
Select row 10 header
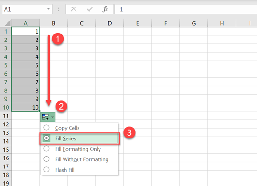pyautogui.click(x=6, y=107)
